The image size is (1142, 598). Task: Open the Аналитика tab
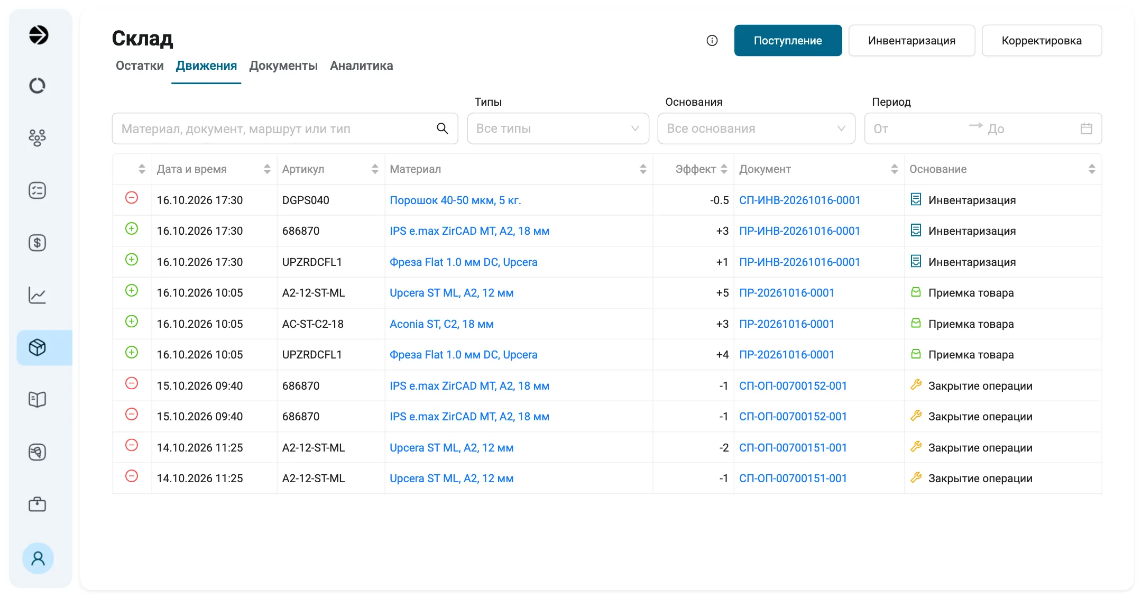coord(362,66)
